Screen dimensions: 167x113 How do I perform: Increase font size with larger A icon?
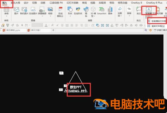[53, 25]
